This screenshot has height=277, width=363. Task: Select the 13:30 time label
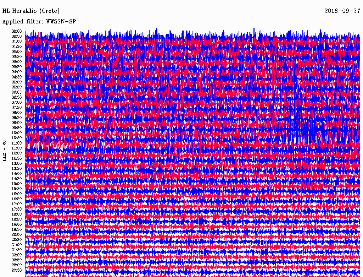point(16,168)
